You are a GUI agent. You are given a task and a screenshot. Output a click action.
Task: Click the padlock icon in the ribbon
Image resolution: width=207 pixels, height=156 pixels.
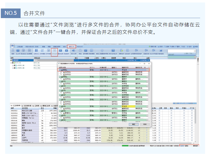point(80,50)
